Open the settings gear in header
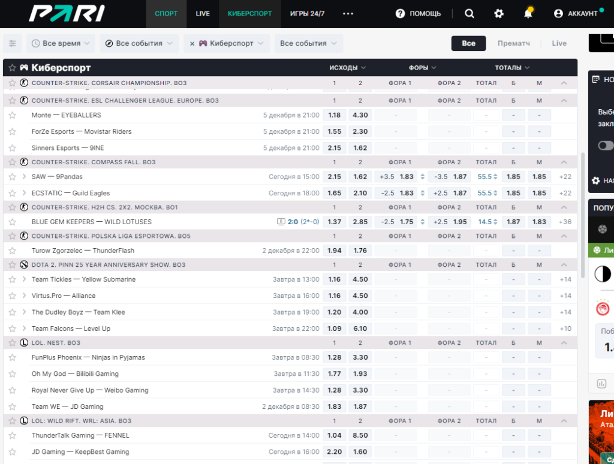This screenshot has height=464, width=614. (498, 14)
